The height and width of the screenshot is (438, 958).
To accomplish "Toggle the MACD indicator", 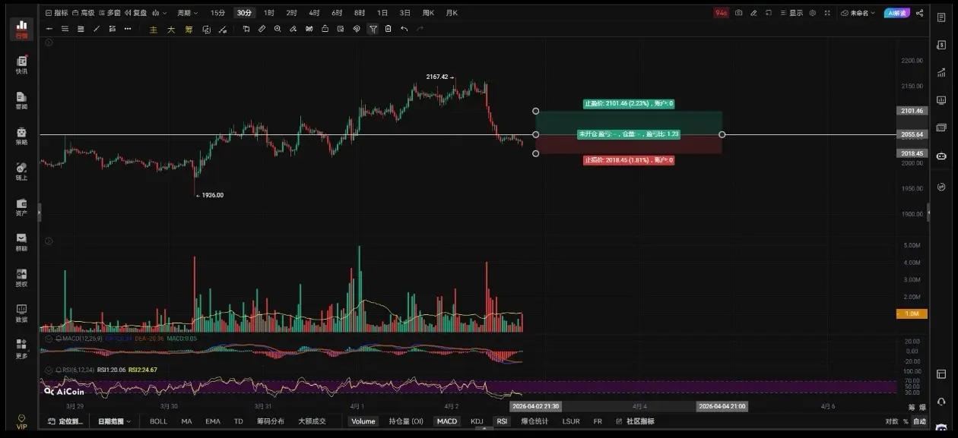I will [x=447, y=421].
